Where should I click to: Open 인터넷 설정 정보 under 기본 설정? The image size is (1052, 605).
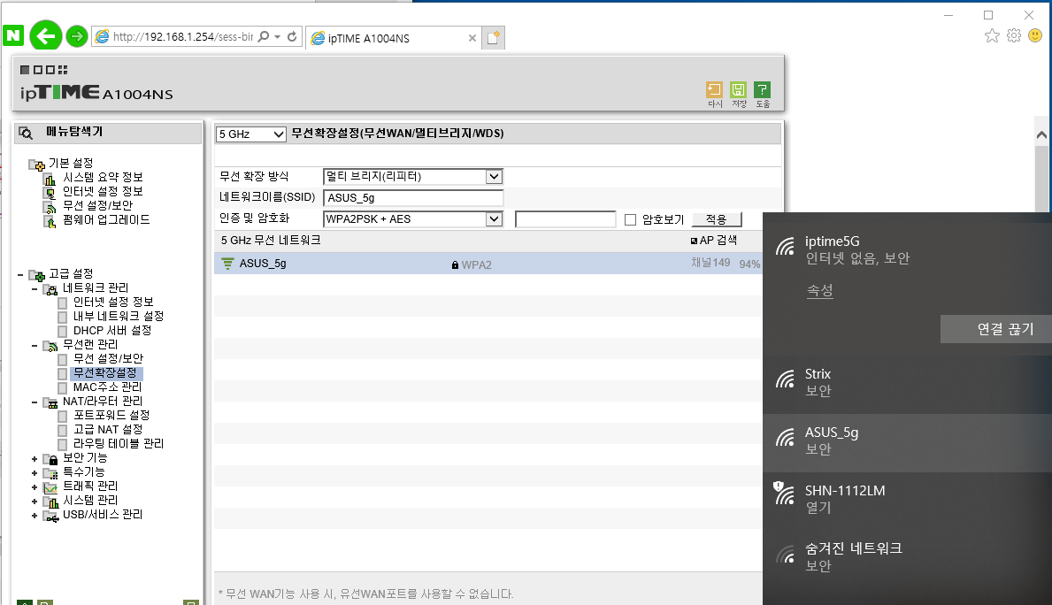(103, 191)
